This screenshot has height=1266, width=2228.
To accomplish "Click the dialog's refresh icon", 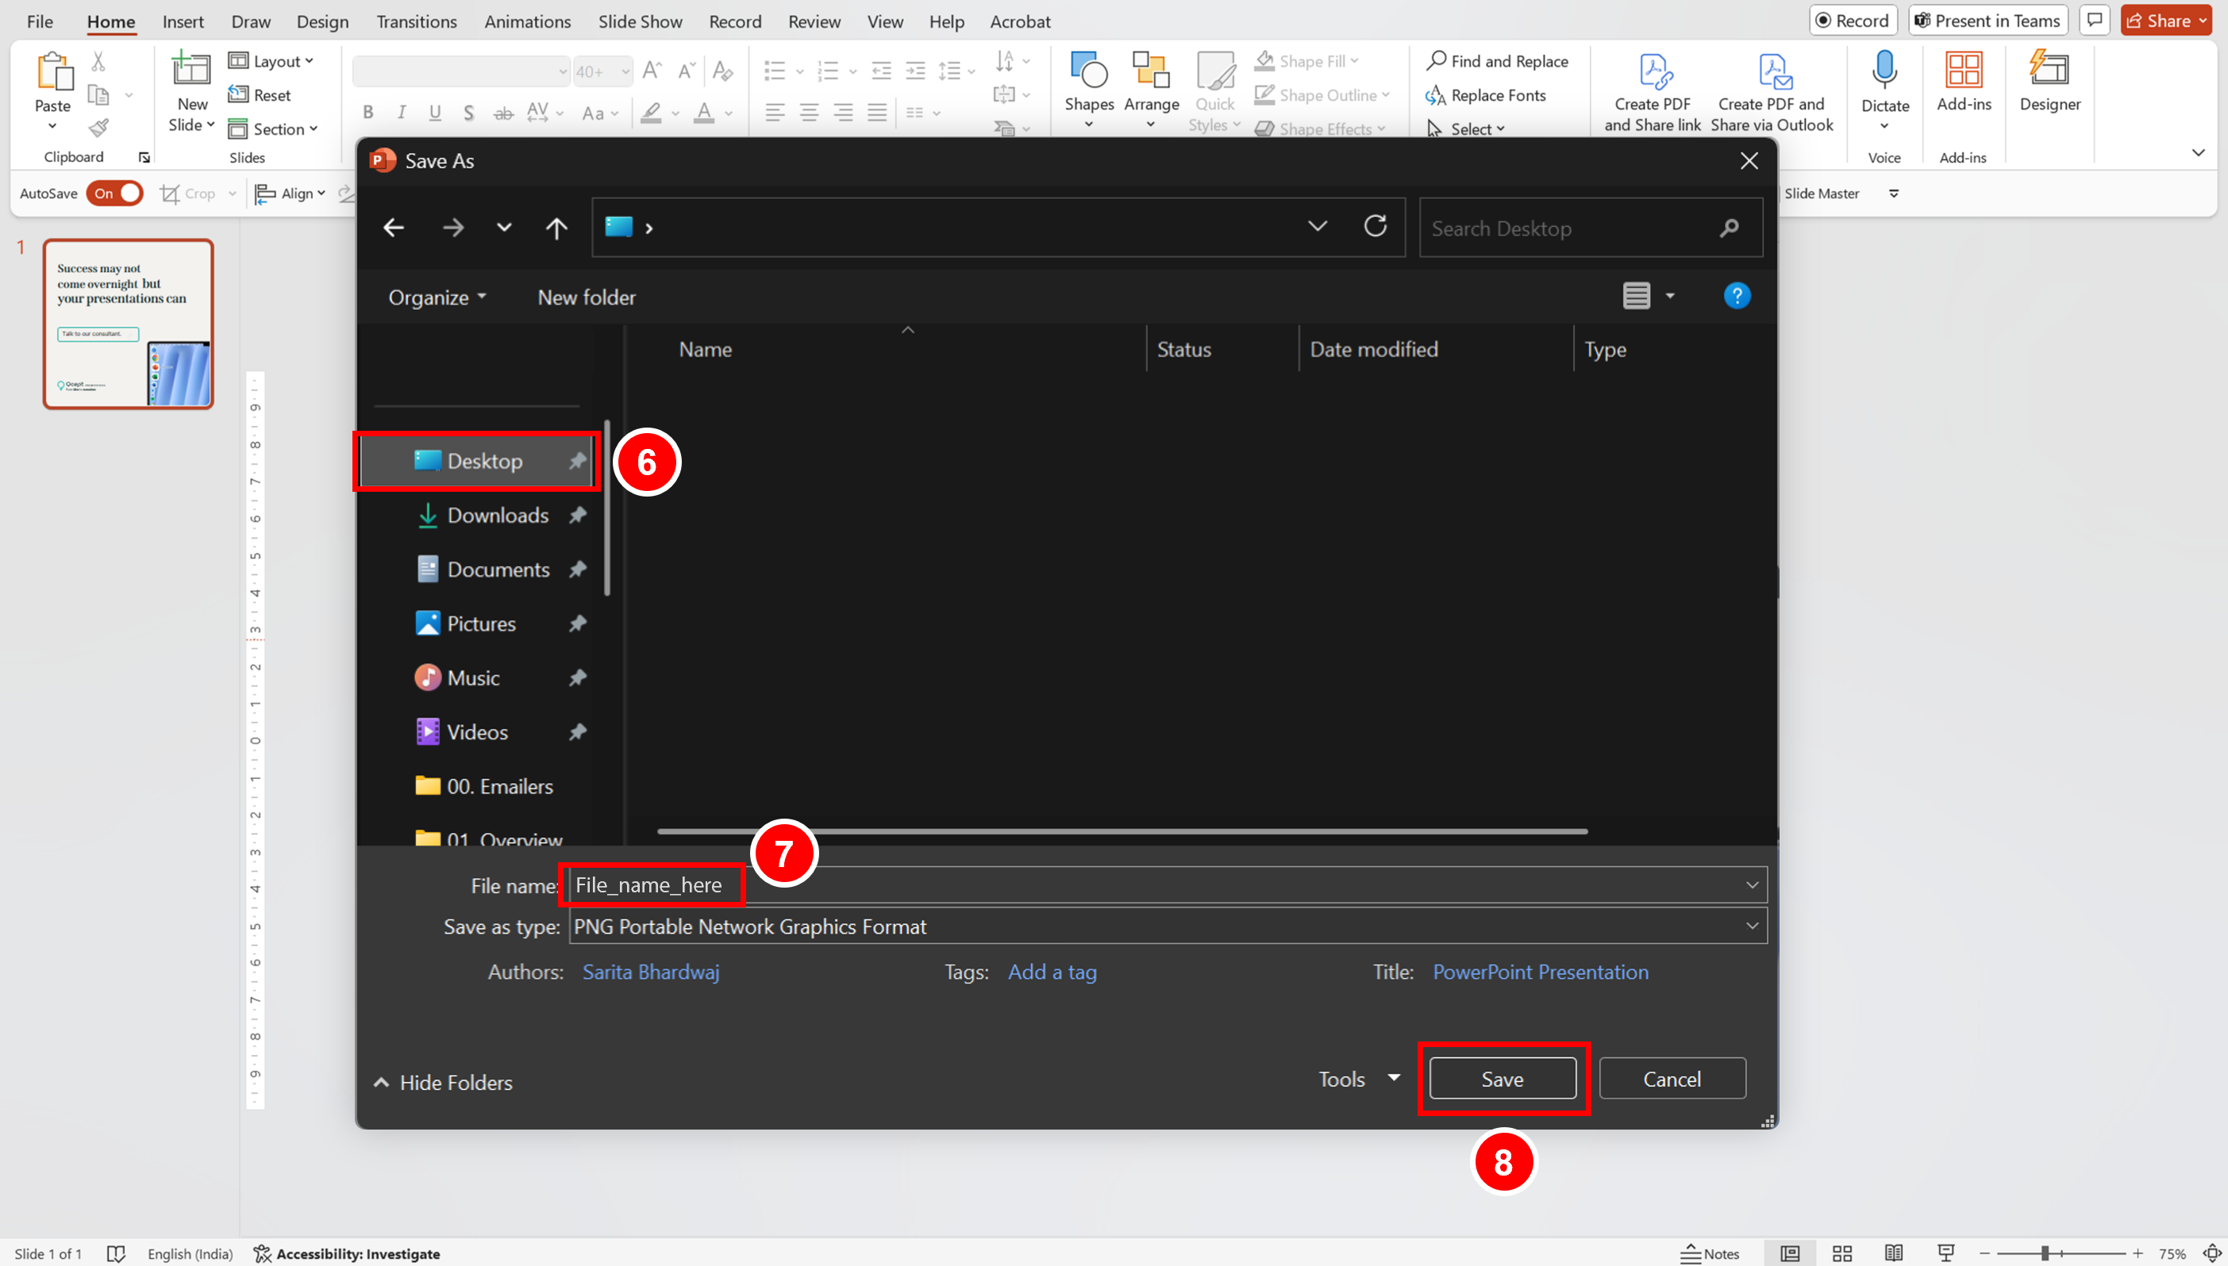I will (1375, 227).
